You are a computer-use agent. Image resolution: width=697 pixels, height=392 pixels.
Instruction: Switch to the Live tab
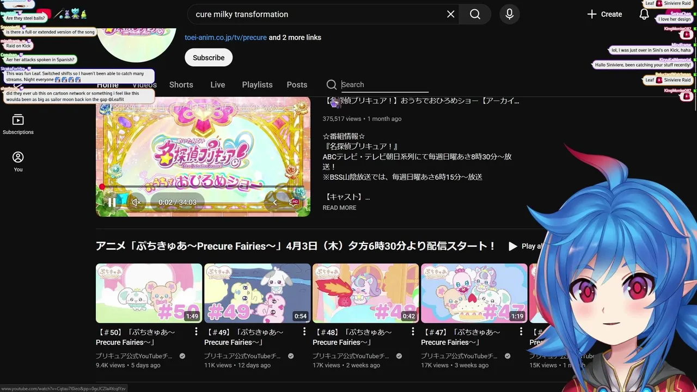point(217,85)
